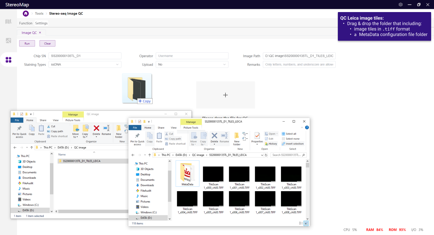Click the map book icon in sidebar
Screen dimensions: 434x235
click(9, 22)
